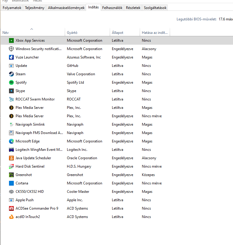Click the Apple Push icon

click(x=11, y=200)
